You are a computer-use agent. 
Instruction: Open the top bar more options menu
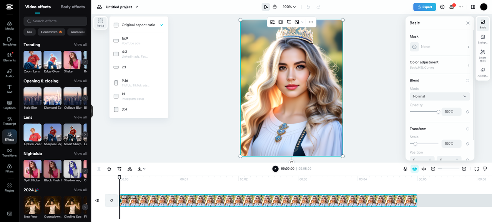point(461,7)
